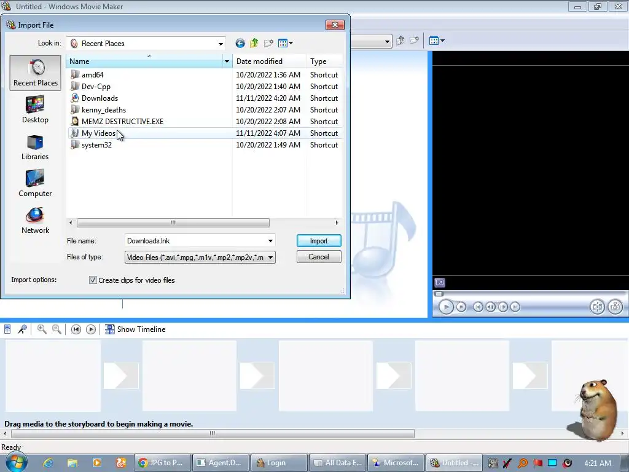Image resolution: width=629 pixels, height=472 pixels.
Task: Zoom out the timeline
Action: click(x=57, y=329)
